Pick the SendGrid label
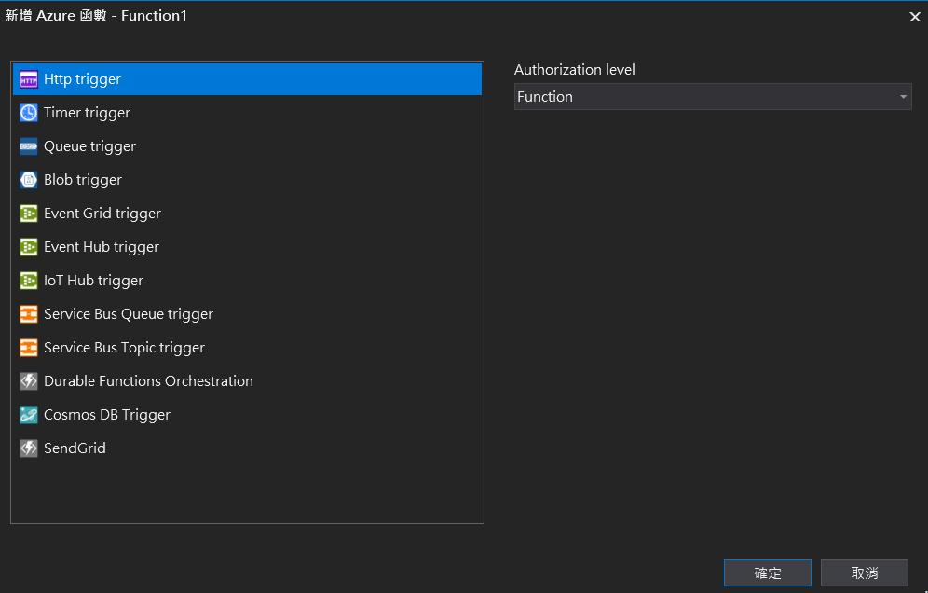The image size is (928, 593). (x=75, y=448)
